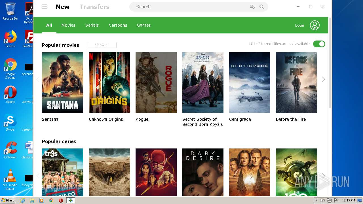
Task: Open Secret Society of Second Born Royals poster
Action: coord(203,82)
